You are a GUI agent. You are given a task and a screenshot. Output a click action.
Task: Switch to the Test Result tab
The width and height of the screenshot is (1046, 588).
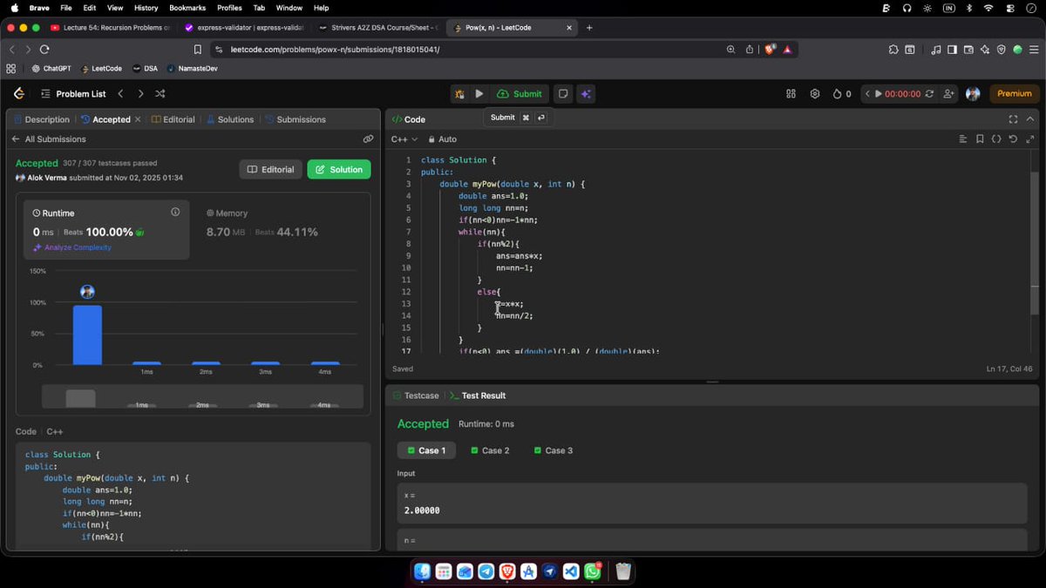tap(477, 395)
